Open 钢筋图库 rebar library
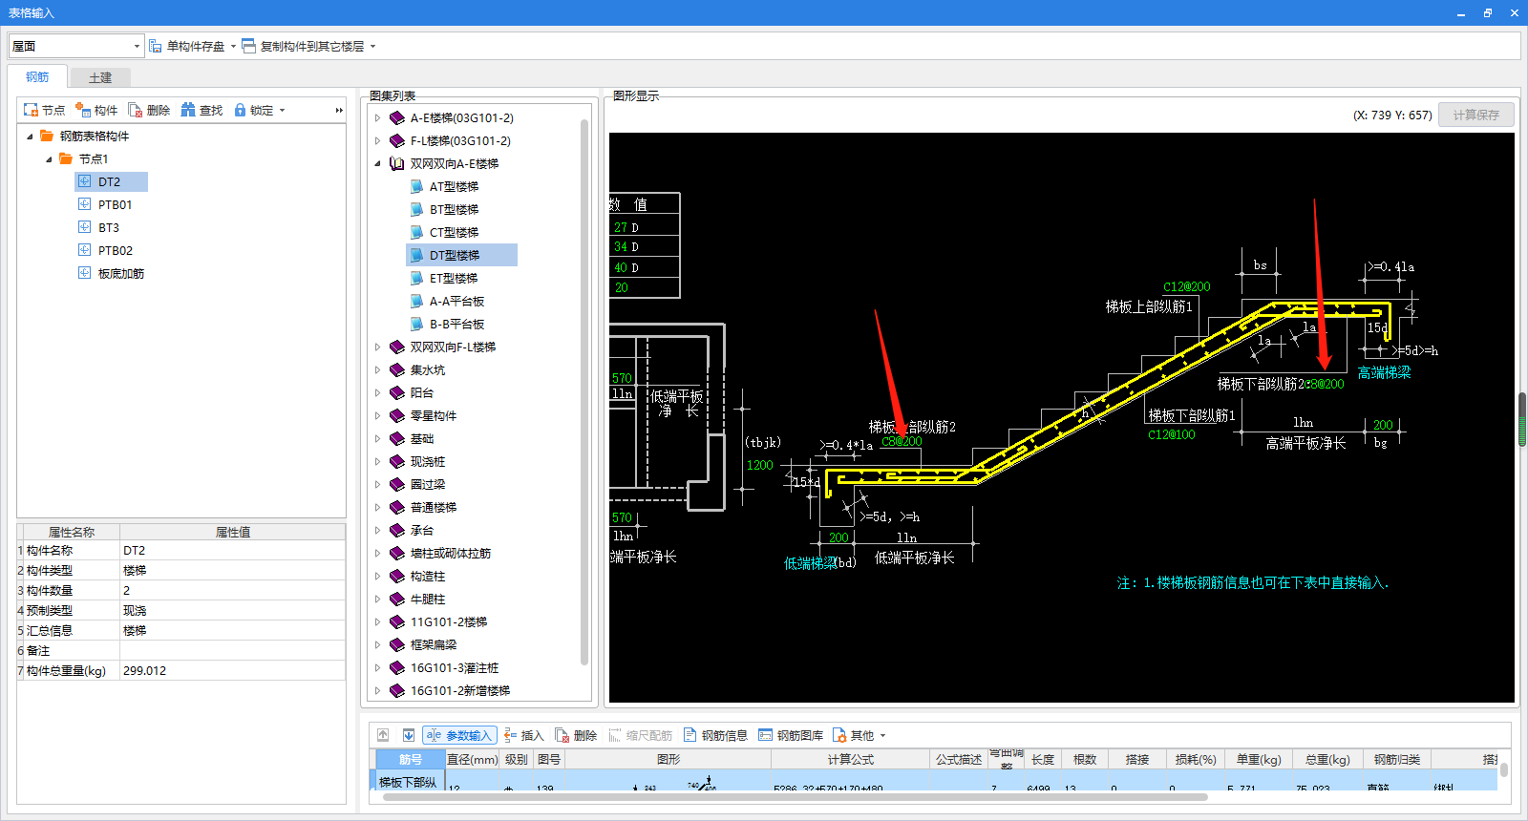The width and height of the screenshot is (1528, 821). [x=791, y=735]
